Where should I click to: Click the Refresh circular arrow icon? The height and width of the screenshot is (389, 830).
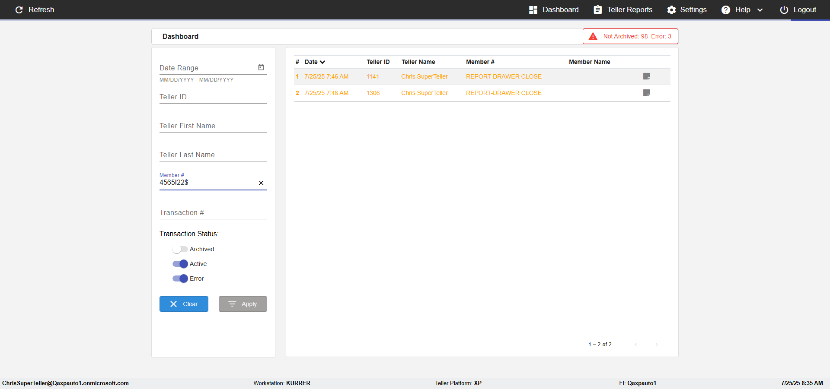point(19,10)
